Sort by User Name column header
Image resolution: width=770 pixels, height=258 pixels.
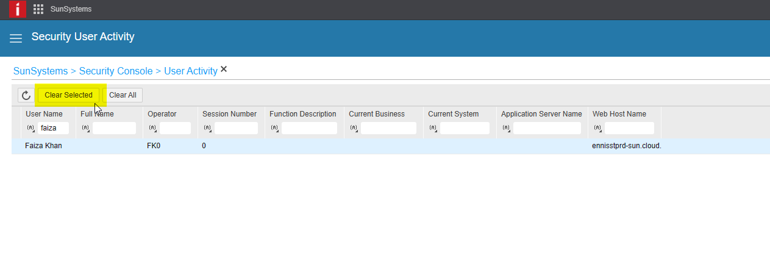click(44, 114)
